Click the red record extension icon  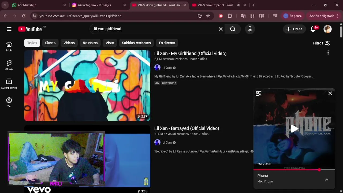point(221,16)
